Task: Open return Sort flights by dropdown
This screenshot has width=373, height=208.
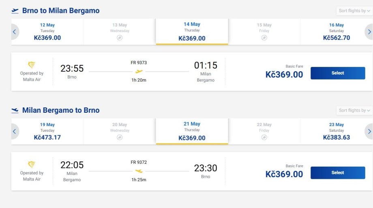Action: tap(354, 110)
